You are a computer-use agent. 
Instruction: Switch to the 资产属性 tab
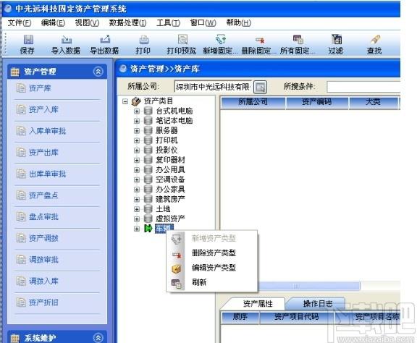[258, 304]
